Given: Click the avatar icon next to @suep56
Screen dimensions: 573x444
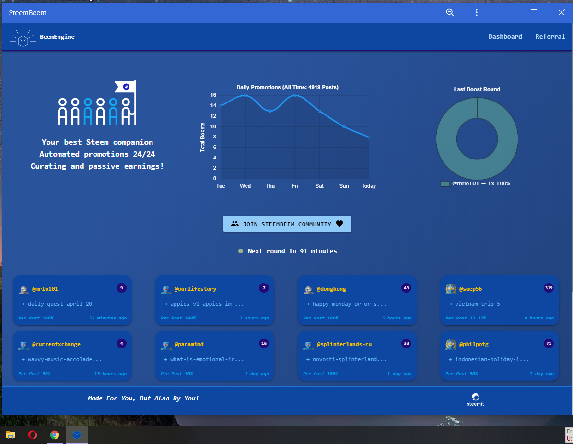Looking at the screenshot, I should coord(451,289).
